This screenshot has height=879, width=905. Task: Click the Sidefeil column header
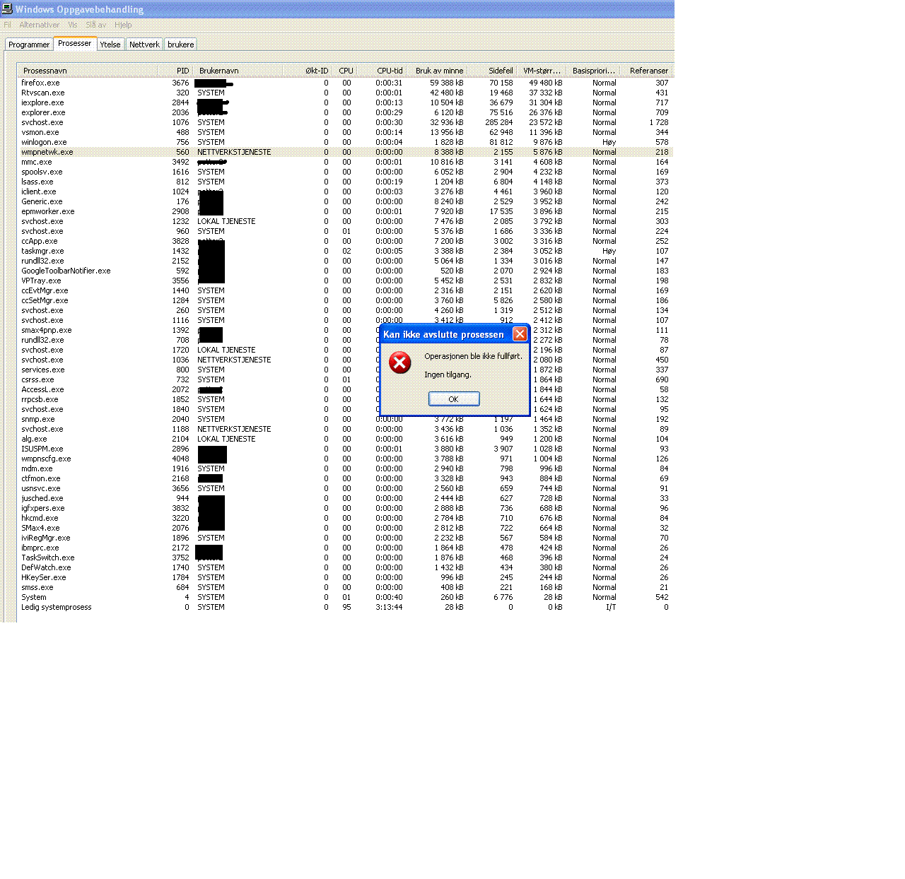[491, 71]
